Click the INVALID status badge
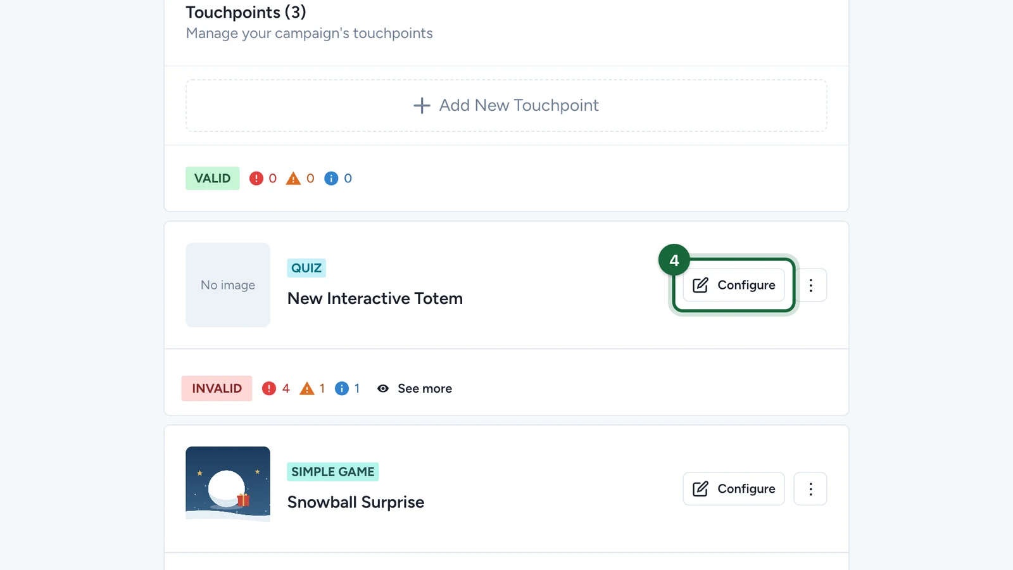 (217, 389)
